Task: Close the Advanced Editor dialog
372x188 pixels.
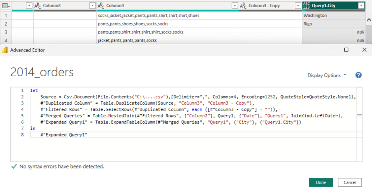Action: point(364,50)
